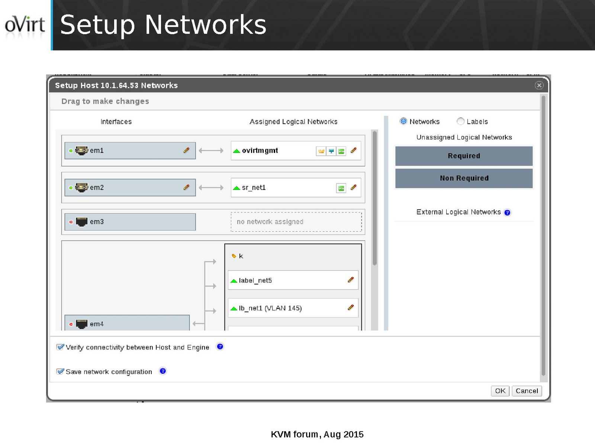Edit lb_net1 (VLAN 145) with pencil icon
Viewport: 595px width, 446px height.
point(350,308)
